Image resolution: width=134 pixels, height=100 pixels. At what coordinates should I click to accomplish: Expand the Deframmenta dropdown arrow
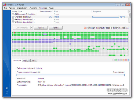pos(31,28)
